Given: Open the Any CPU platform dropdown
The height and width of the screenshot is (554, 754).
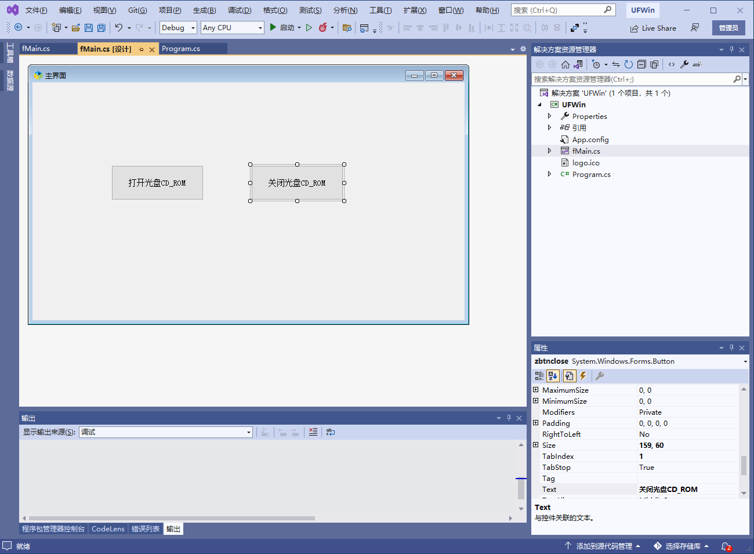Looking at the screenshot, I should [x=260, y=28].
